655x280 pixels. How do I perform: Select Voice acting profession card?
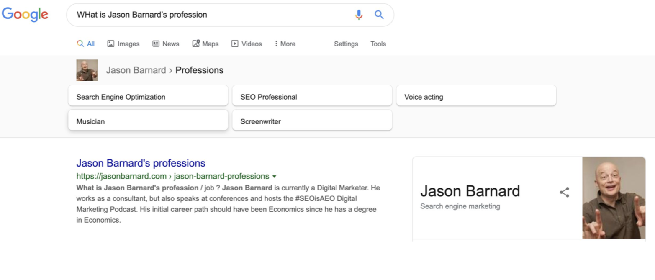[476, 97]
